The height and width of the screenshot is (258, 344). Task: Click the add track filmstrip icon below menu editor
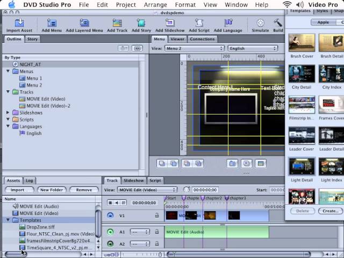[261, 163]
